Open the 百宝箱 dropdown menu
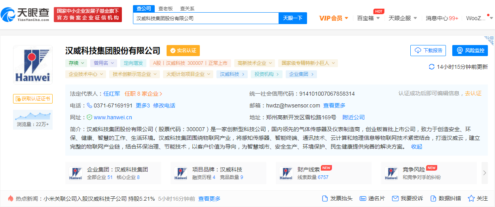 tap(368, 18)
